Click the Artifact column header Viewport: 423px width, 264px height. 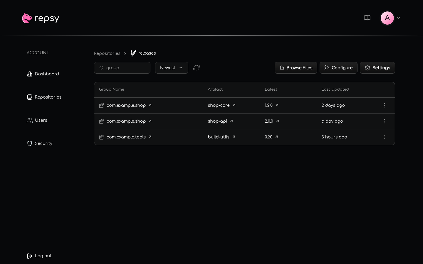tap(215, 89)
